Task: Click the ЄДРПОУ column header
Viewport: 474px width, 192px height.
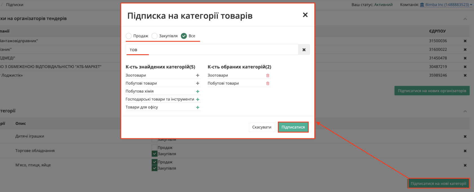Action: coord(437,31)
